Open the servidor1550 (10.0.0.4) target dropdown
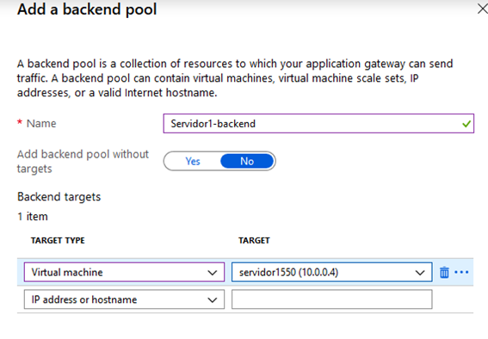 [x=331, y=272]
